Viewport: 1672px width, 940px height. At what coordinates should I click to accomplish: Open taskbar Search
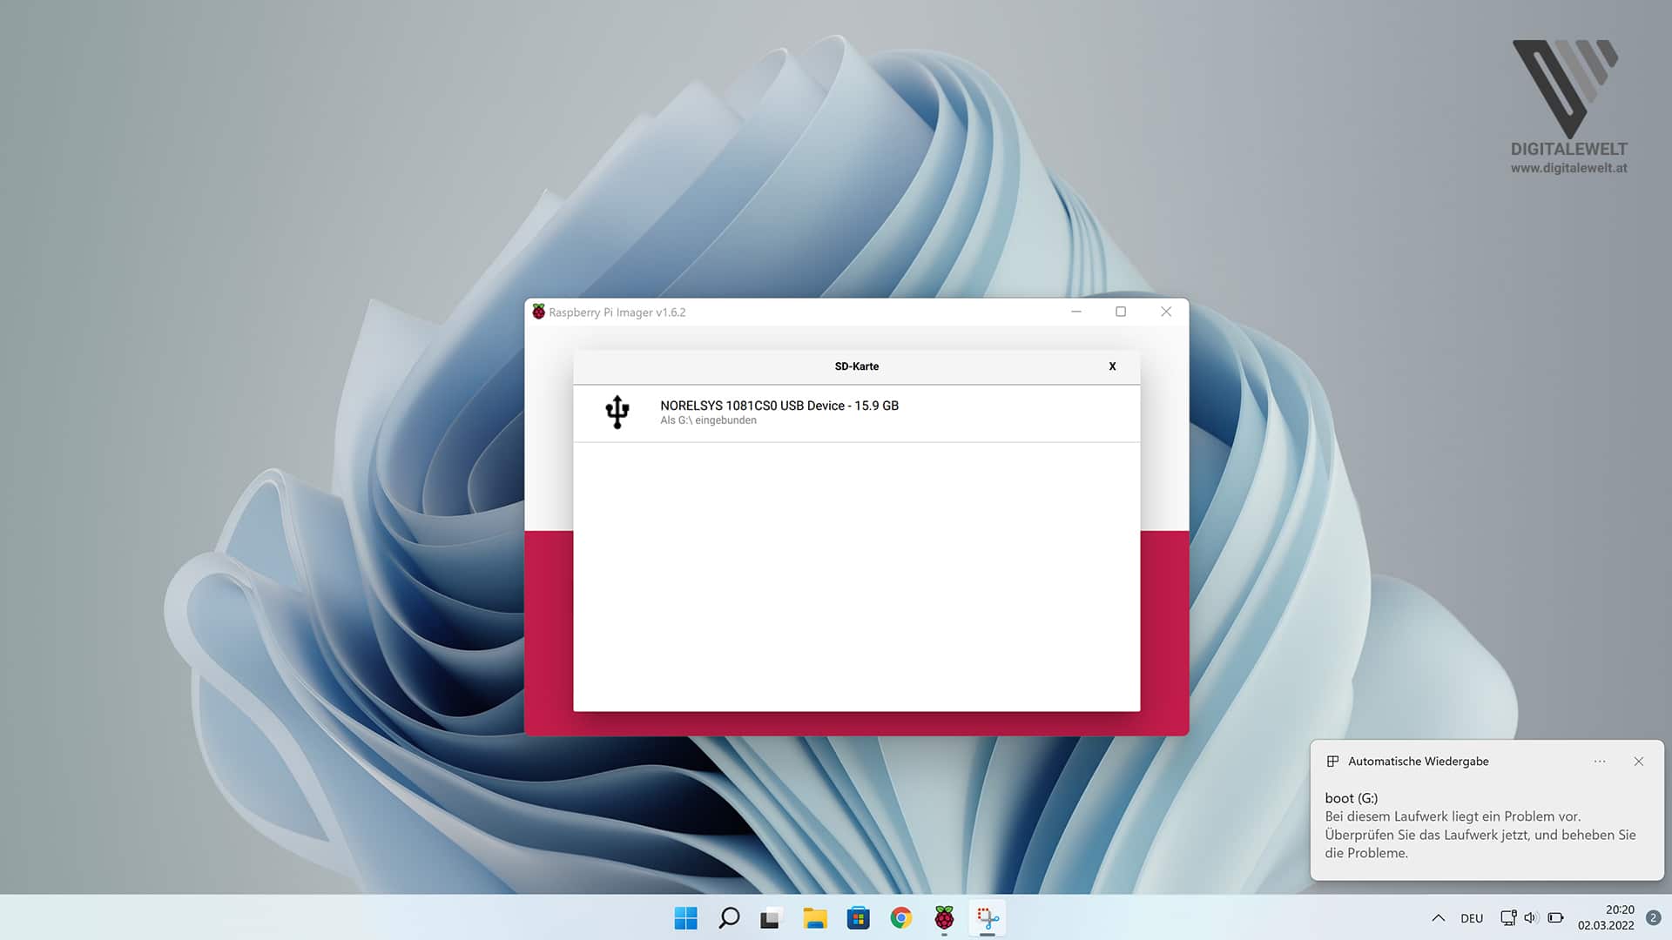729,918
